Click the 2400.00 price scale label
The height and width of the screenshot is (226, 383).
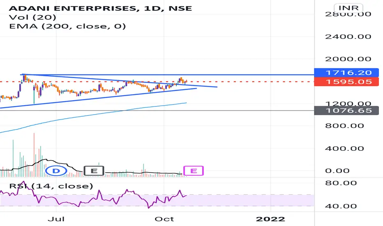click(348, 37)
